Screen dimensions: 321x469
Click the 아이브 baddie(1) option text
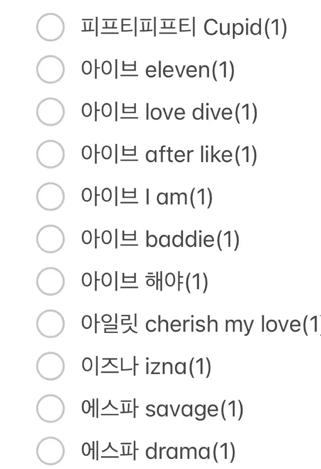click(160, 240)
